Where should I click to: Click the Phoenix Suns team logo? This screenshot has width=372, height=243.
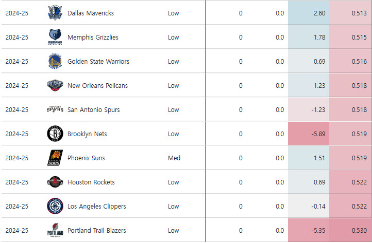coord(54,158)
